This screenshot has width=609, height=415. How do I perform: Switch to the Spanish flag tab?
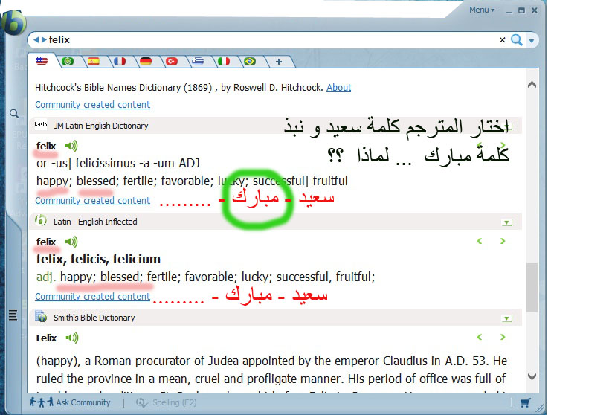93,62
